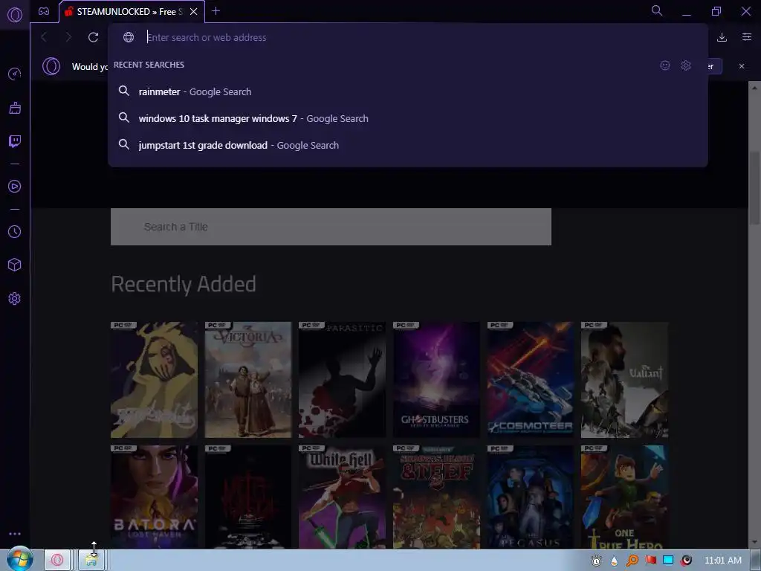Click the red flag tray icon
This screenshot has width=761, height=571.
(x=650, y=561)
